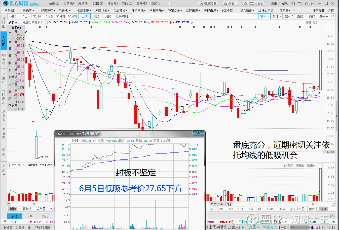Click the left double-arrow scroll chart icon
339x230 pixels.
9,204
